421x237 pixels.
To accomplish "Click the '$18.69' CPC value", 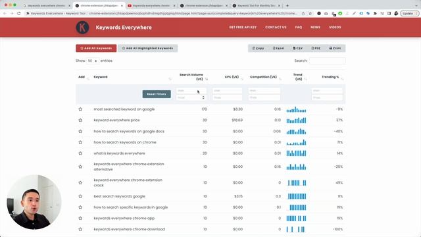I will click(x=237, y=120).
